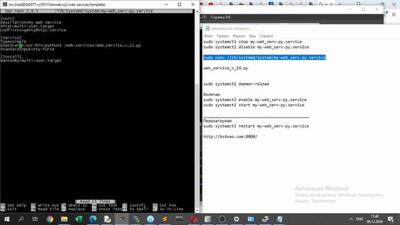The width and height of the screenshot is (400, 225).
Task: Click 'StandardInput=tty-force' line in nano
Action: [27, 49]
